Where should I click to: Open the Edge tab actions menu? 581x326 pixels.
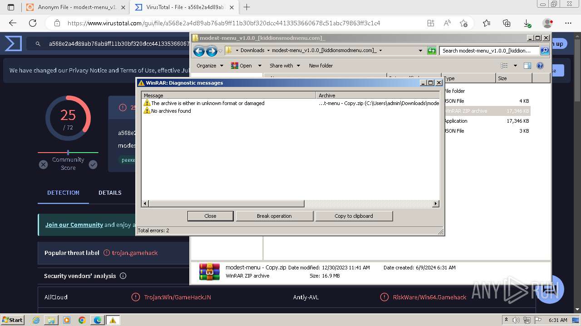pos(11,7)
